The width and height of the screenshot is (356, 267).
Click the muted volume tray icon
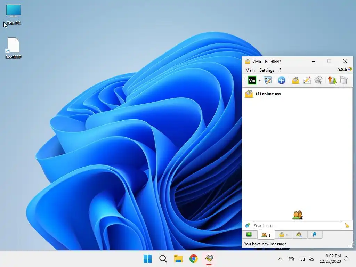click(311, 259)
